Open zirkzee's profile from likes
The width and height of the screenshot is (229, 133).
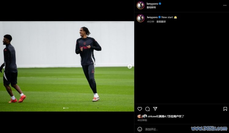point(152,116)
